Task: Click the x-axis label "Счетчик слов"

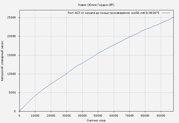Action: point(96,120)
